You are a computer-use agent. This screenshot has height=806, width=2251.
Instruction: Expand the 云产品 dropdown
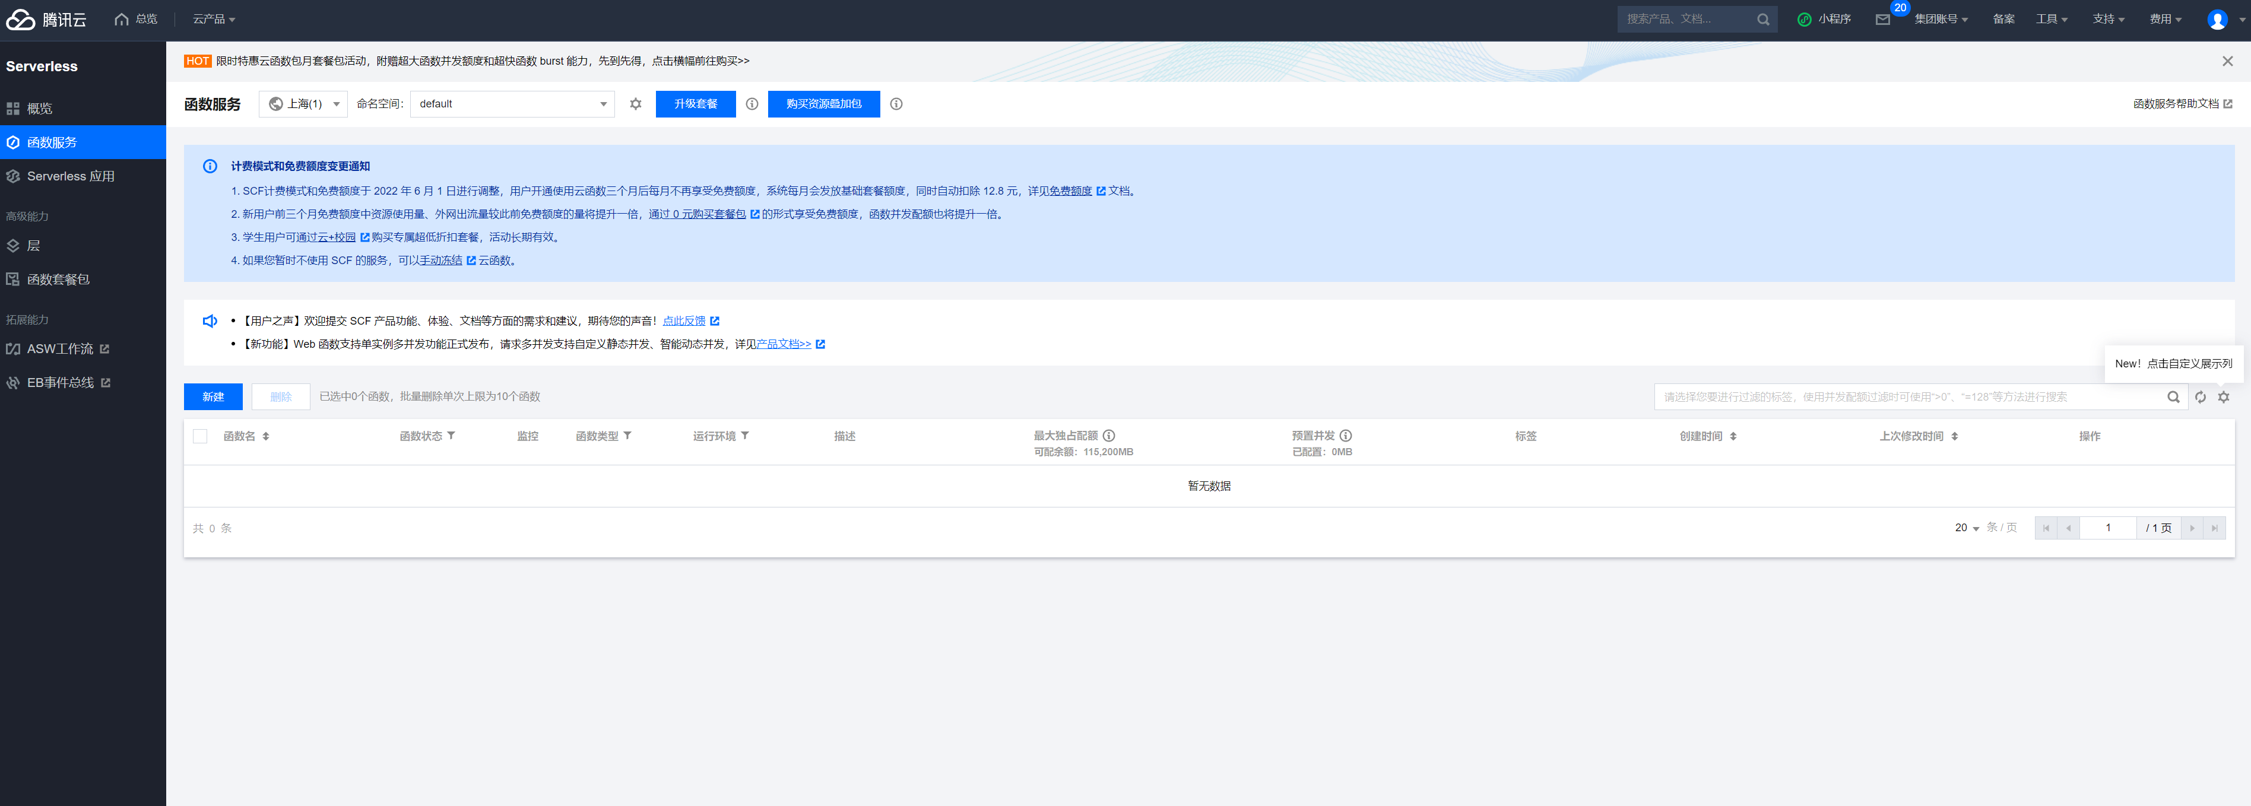(214, 19)
